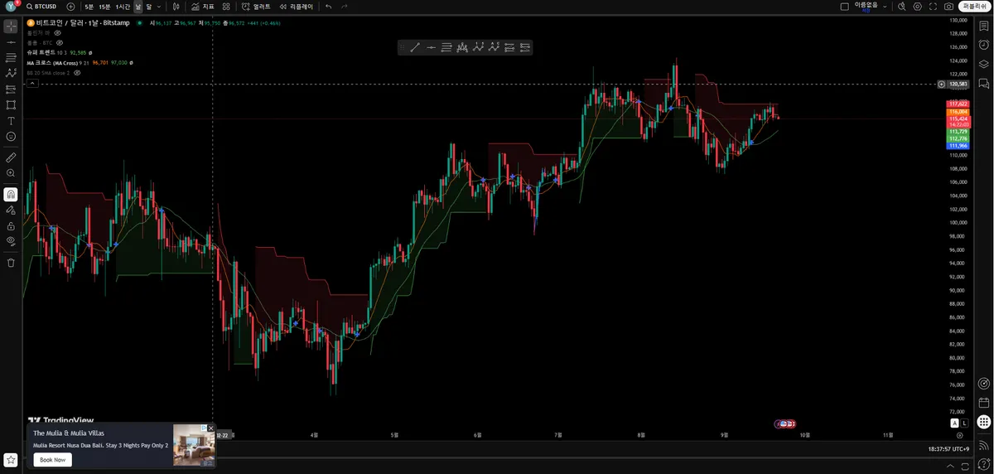Add symbol with plus compare button
This screenshot has width=994, height=474.
pyautogui.click(x=70, y=6)
